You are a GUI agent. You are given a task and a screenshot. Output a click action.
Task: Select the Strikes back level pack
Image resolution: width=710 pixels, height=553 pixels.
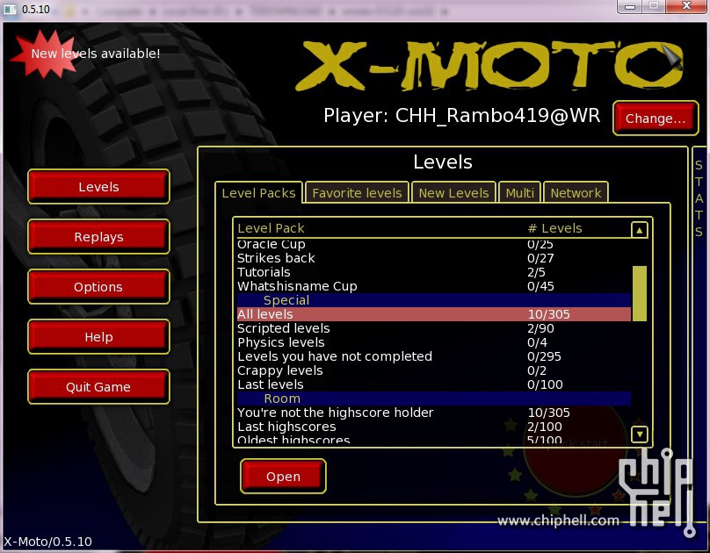[x=434, y=258]
